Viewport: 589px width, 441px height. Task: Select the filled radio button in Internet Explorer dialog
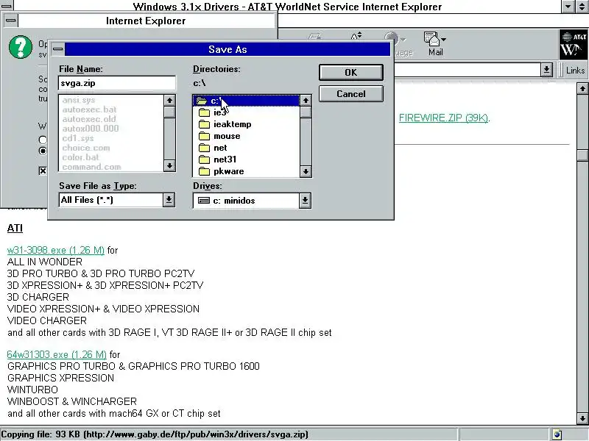(43, 151)
